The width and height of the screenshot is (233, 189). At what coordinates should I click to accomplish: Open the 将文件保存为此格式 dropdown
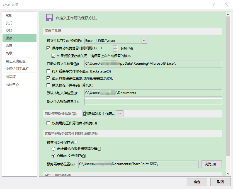pyautogui.click(x=144, y=41)
